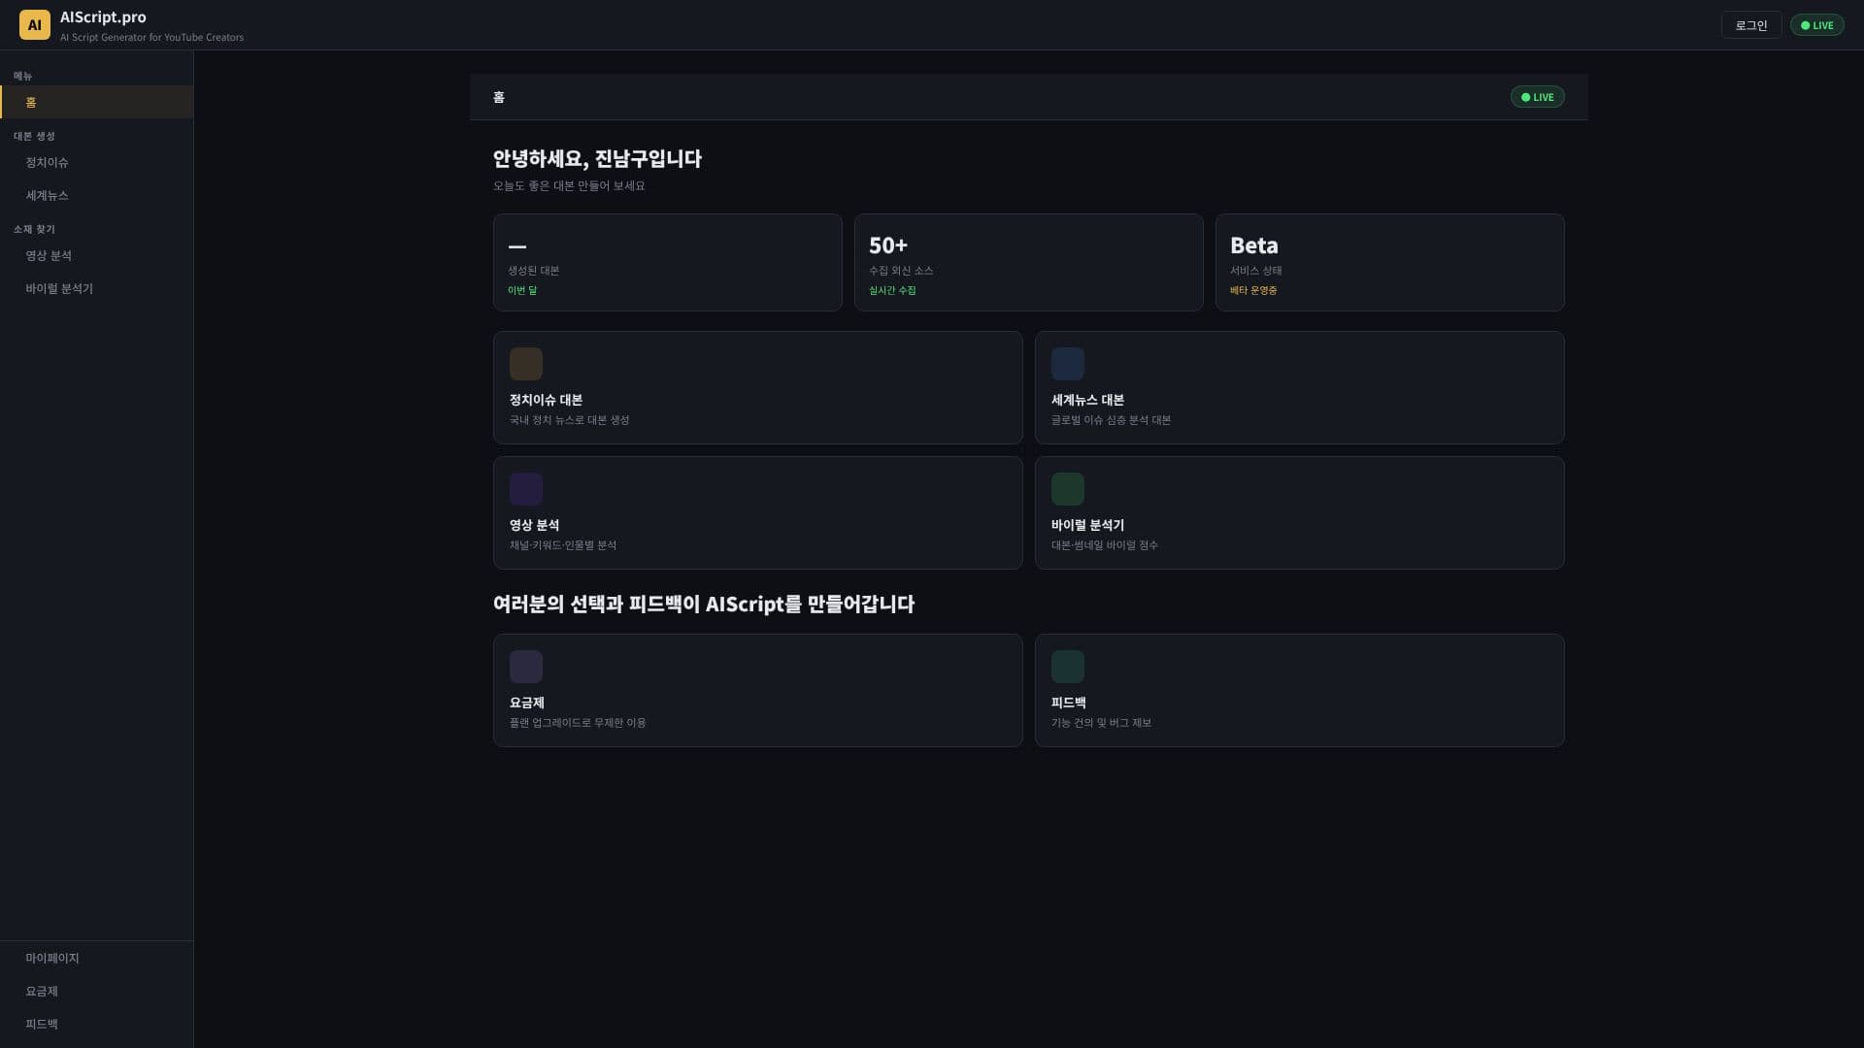Open the 정치이슈 대본 card icon
Image resolution: width=1864 pixels, height=1048 pixels.
[x=526, y=364]
